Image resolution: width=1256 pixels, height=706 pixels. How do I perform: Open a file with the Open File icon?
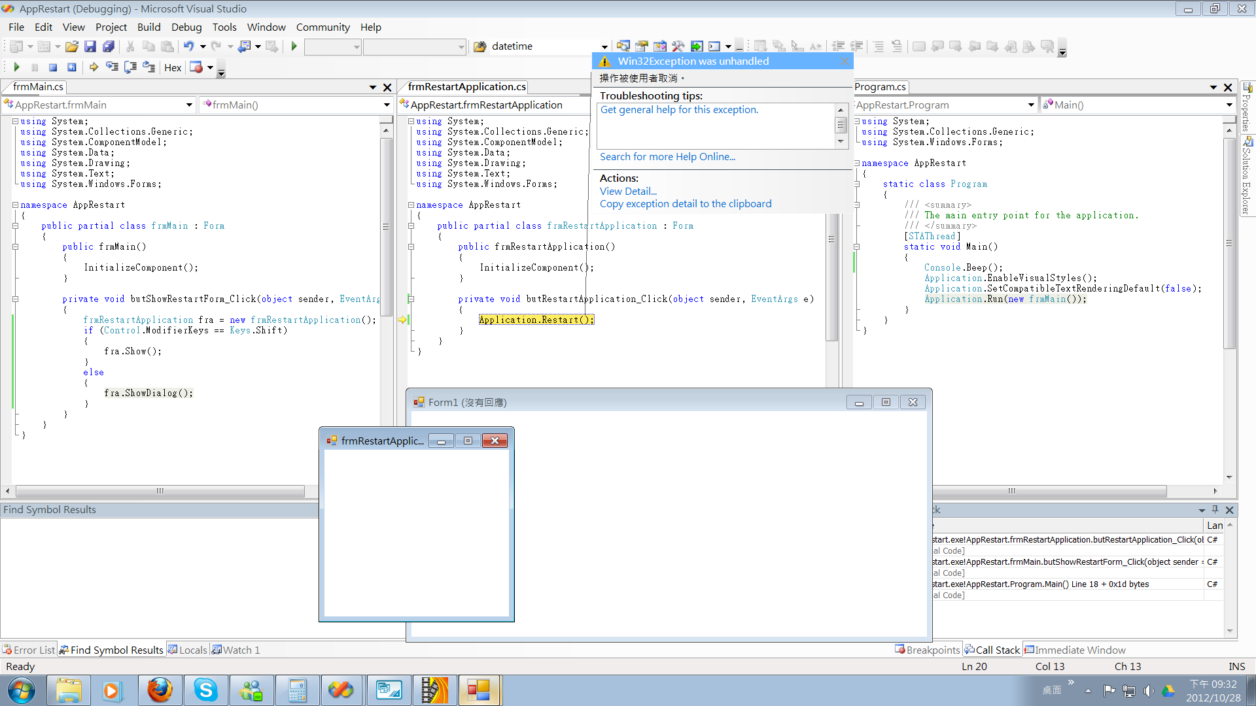(72, 46)
